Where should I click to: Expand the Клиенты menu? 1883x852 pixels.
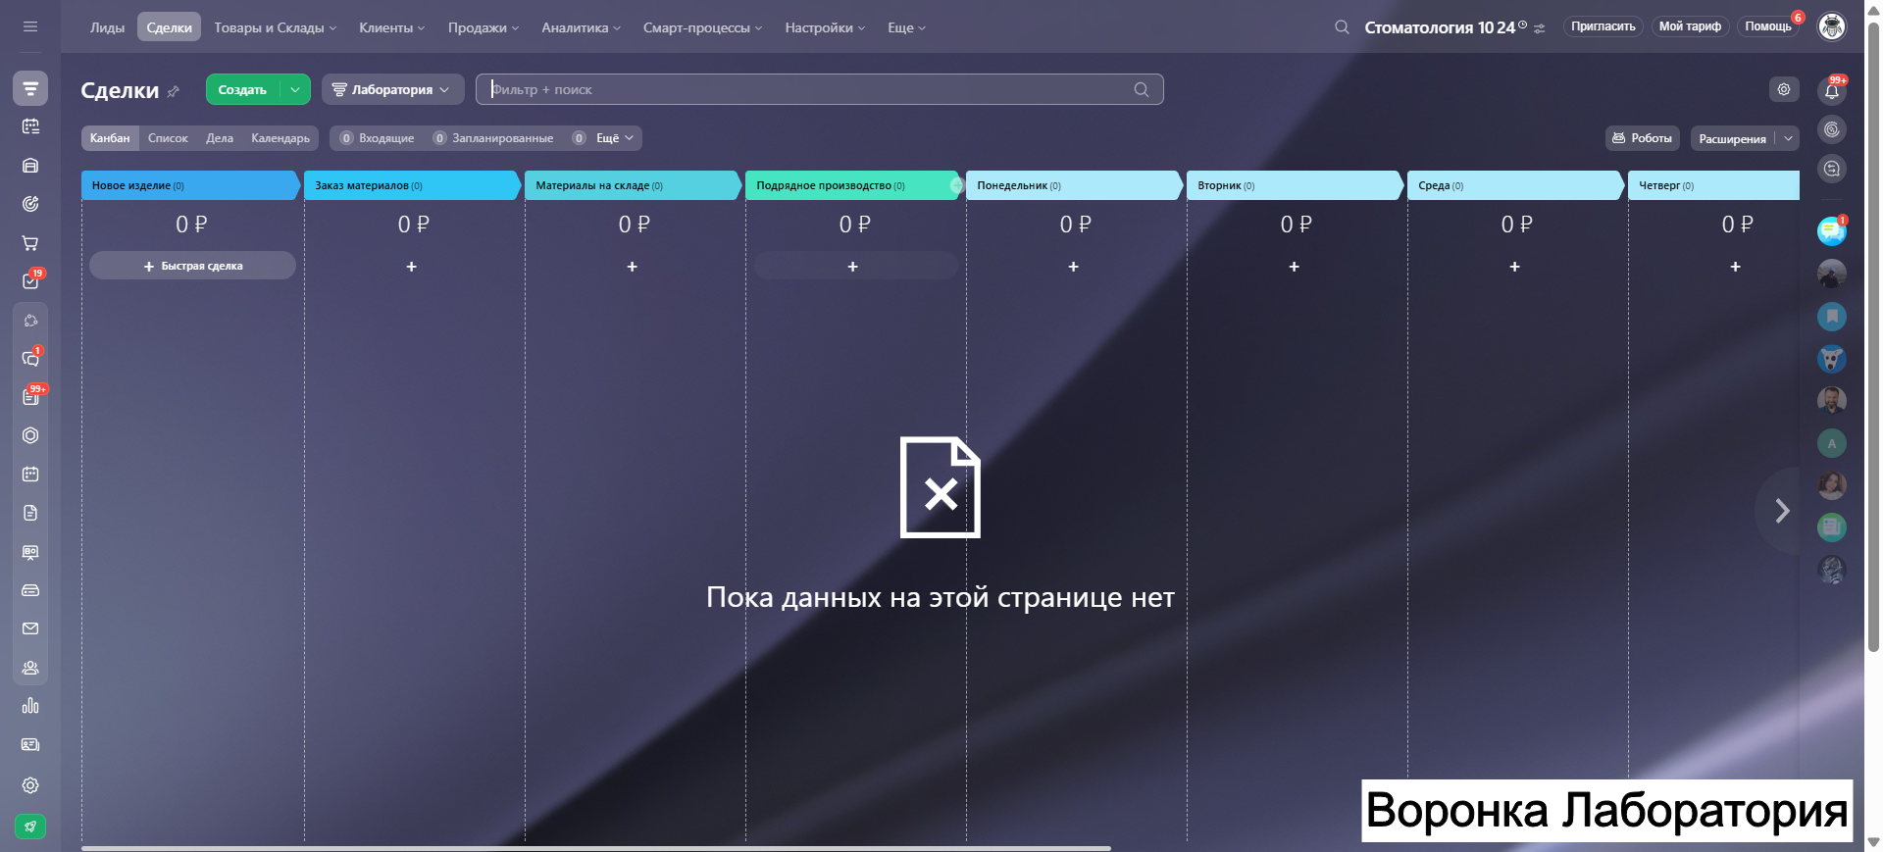(392, 27)
